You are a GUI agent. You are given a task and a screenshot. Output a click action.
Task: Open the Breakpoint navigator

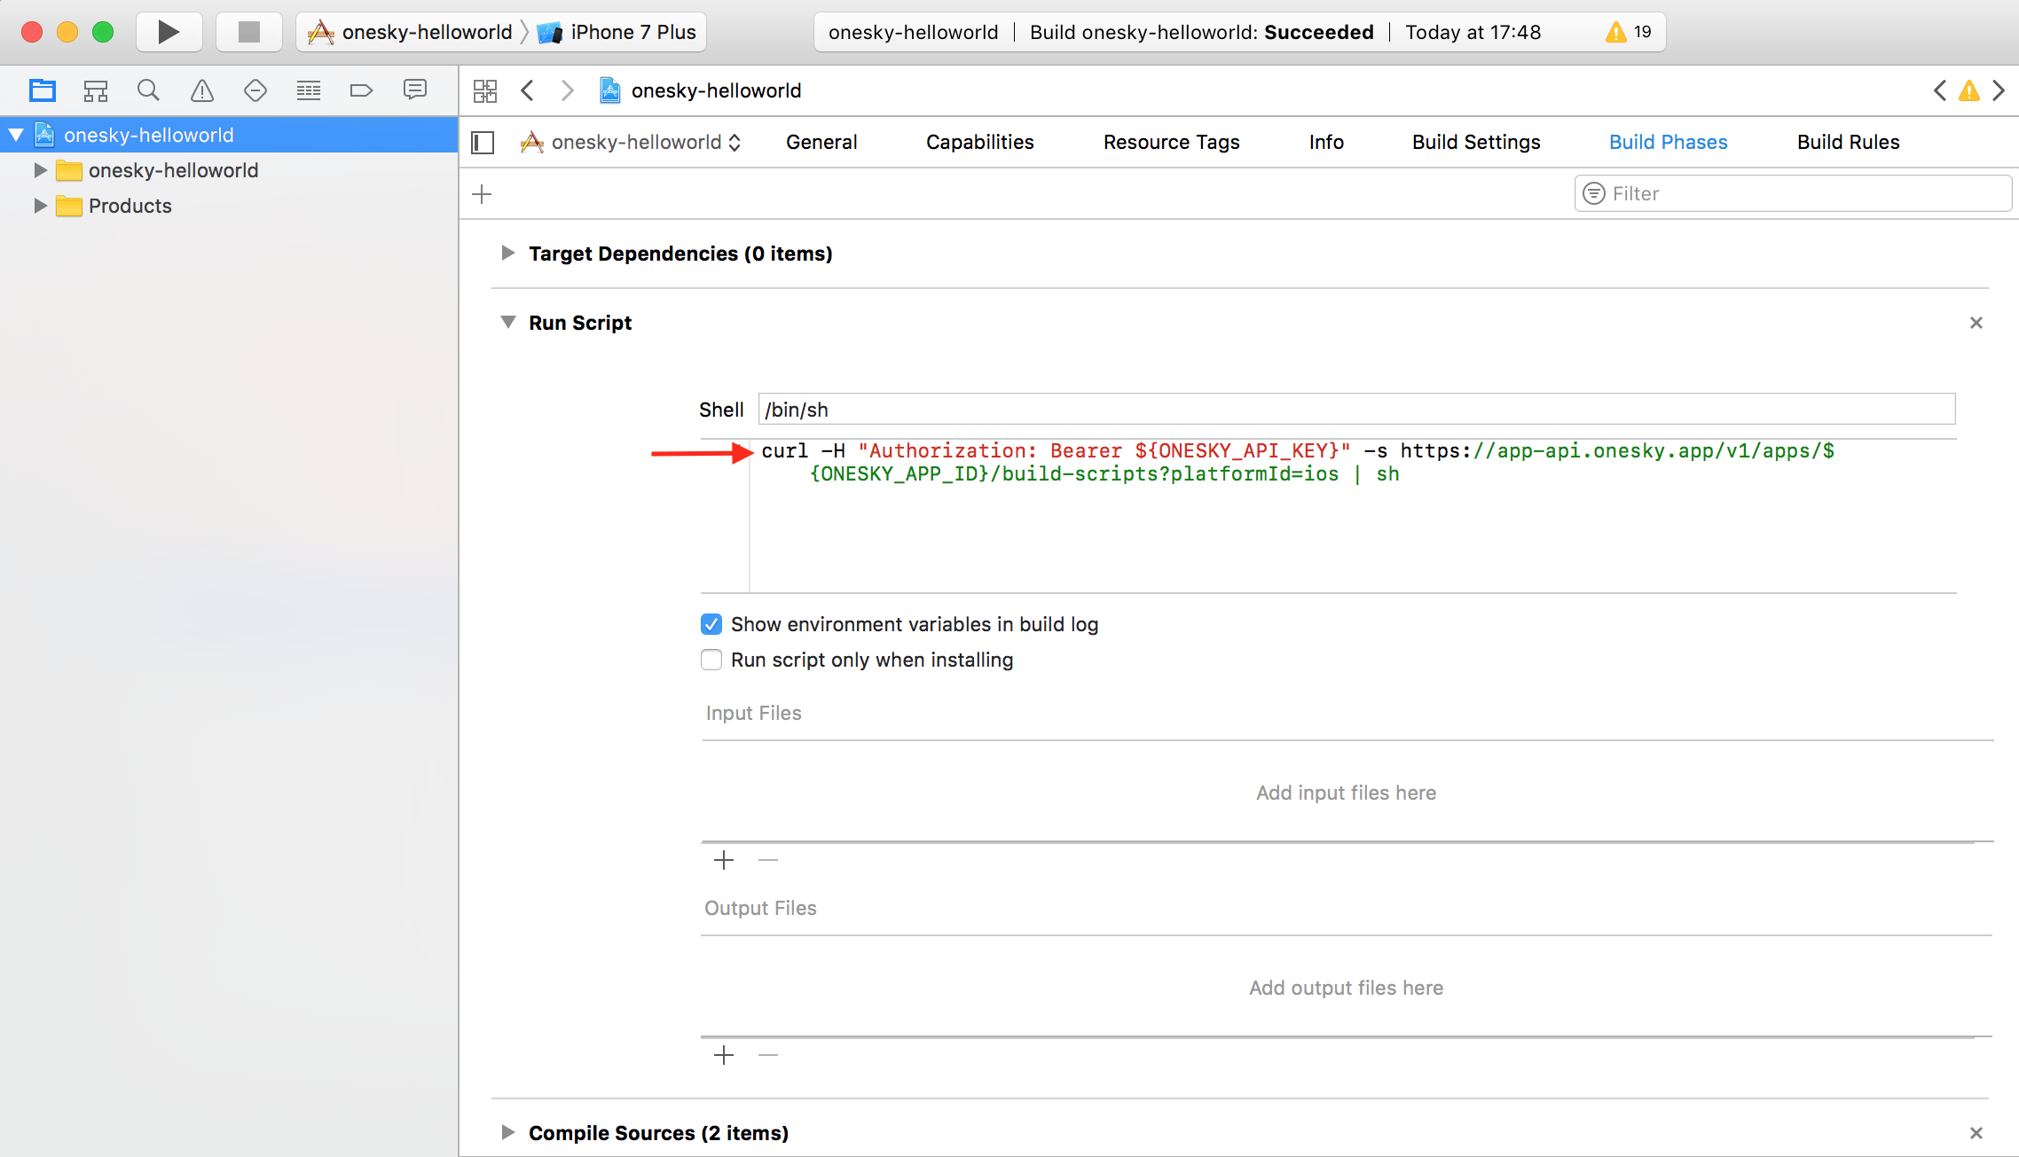click(362, 90)
